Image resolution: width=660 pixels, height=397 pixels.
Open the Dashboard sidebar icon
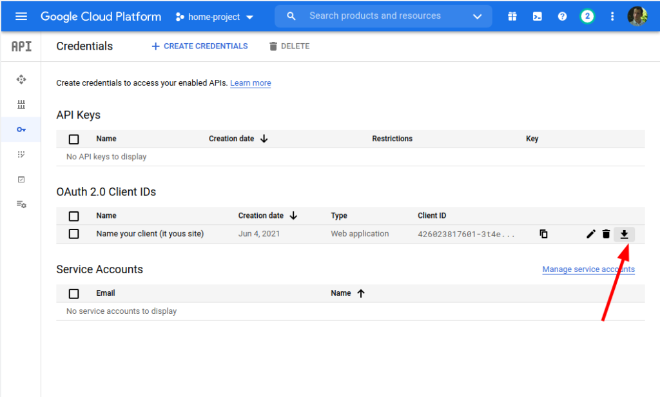(21, 79)
